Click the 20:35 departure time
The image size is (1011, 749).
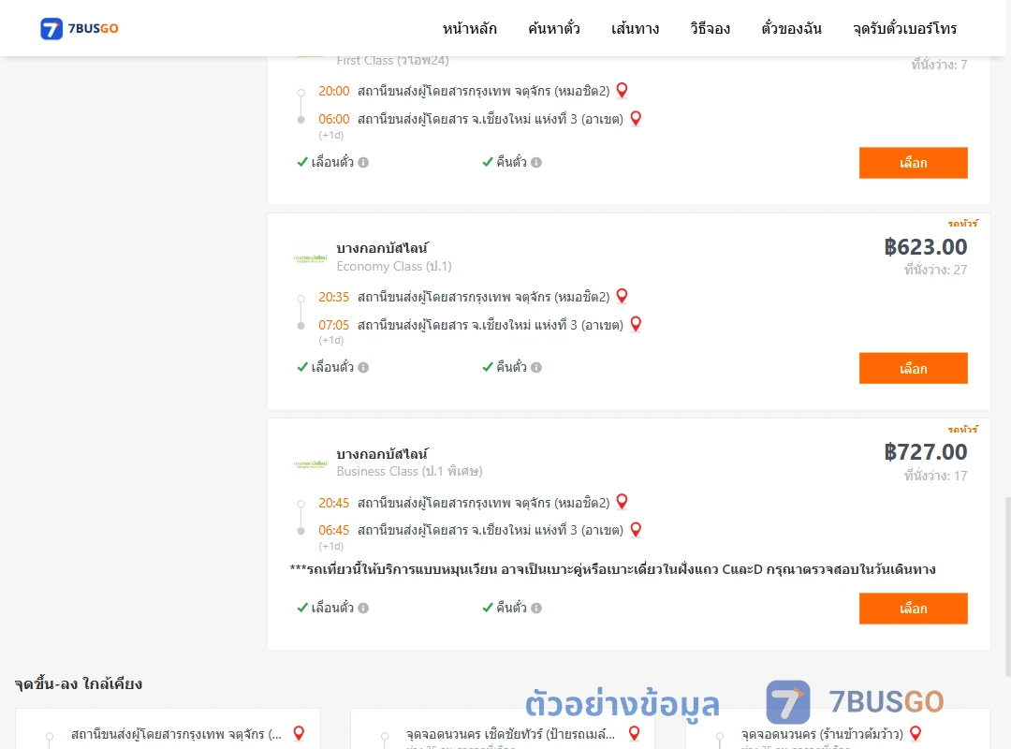click(333, 297)
